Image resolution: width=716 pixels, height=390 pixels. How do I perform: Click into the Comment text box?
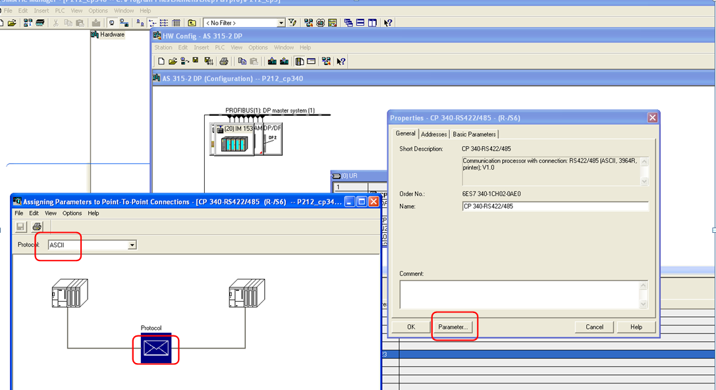520,295
